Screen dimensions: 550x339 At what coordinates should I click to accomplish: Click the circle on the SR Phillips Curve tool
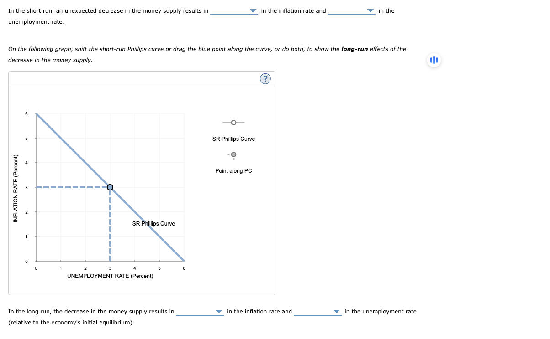pyautogui.click(x=233, y=122)
